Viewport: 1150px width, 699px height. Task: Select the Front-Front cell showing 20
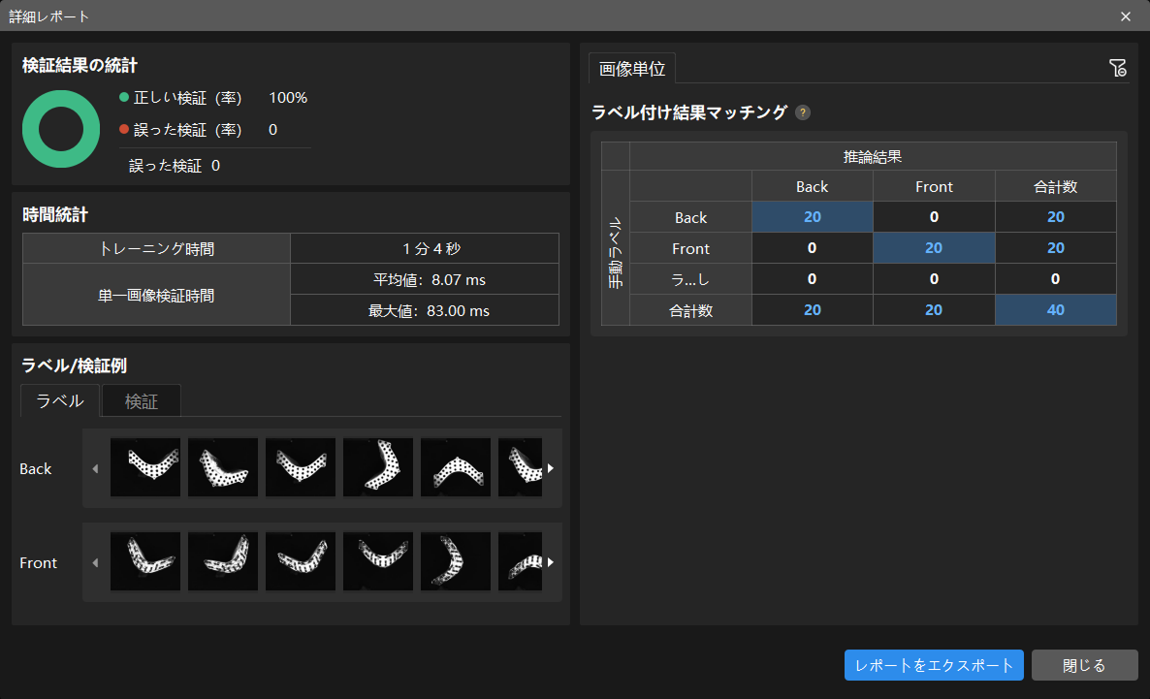point(934,248)
